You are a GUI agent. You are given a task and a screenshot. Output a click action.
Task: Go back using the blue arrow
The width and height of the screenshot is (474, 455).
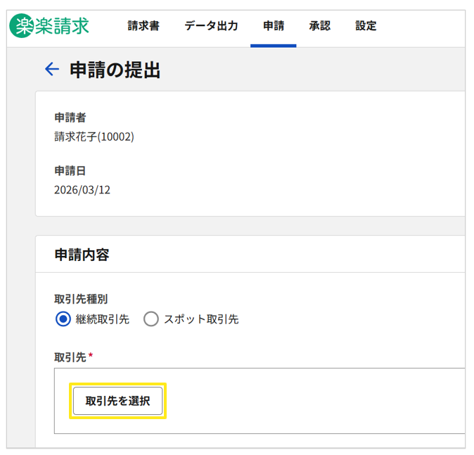tap(52, 69)
